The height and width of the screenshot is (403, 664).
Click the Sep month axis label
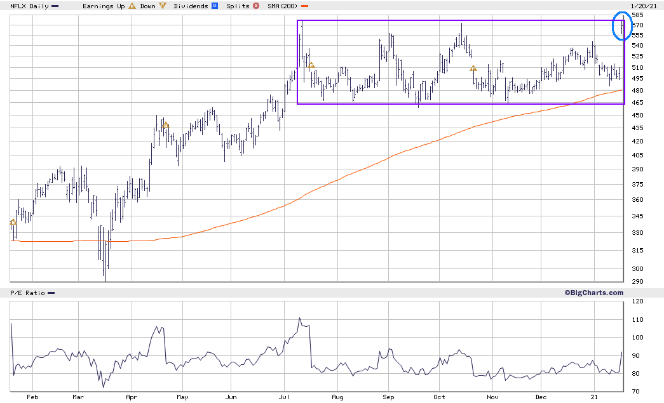tap(388, 397)
